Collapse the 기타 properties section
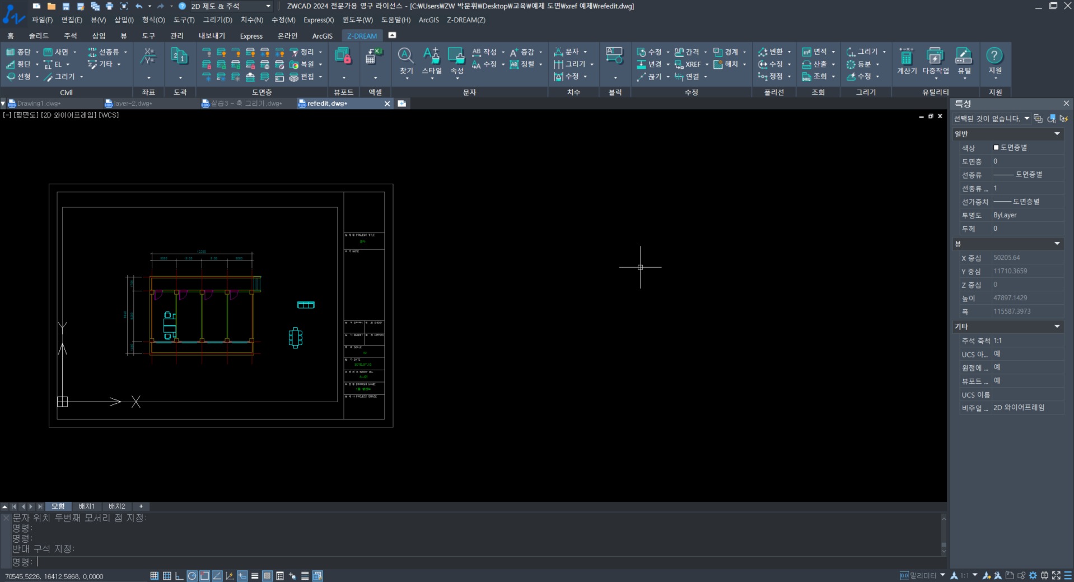 (x=1057, y=327)
